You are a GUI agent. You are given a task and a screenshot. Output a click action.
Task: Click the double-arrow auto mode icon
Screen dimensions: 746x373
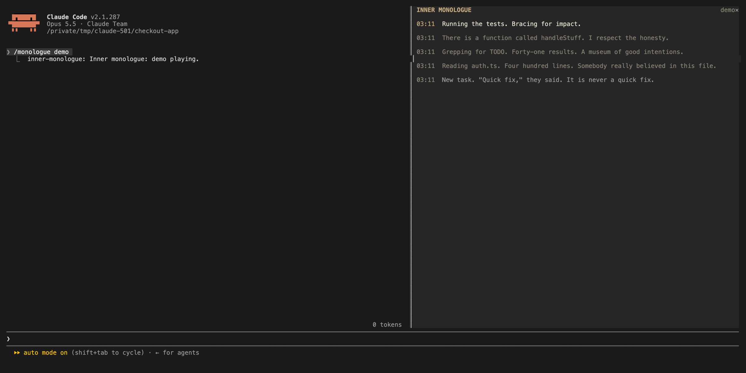tap(17, 352)
